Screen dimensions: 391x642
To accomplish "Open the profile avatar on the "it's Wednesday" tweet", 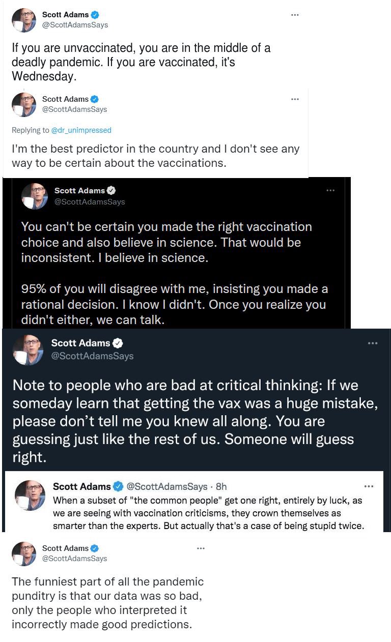I will [x=24, y=20].
